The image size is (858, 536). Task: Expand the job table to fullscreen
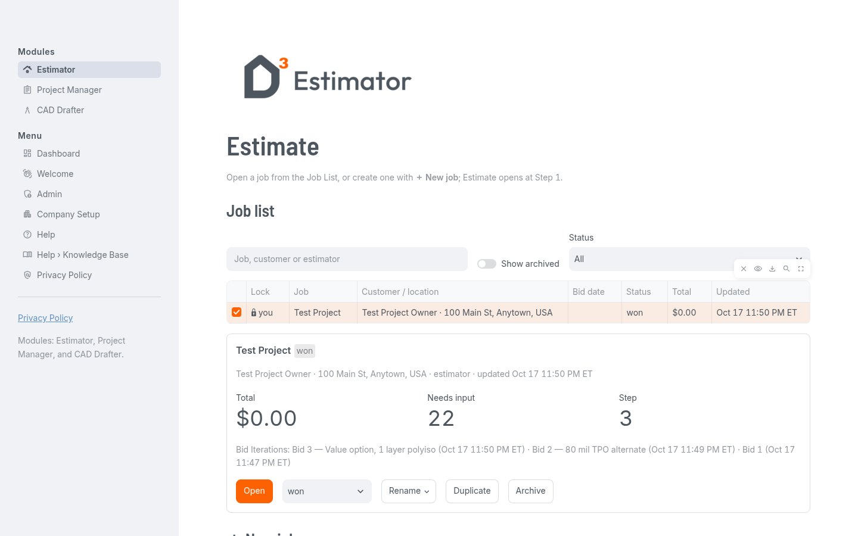[x=801, y=269]
